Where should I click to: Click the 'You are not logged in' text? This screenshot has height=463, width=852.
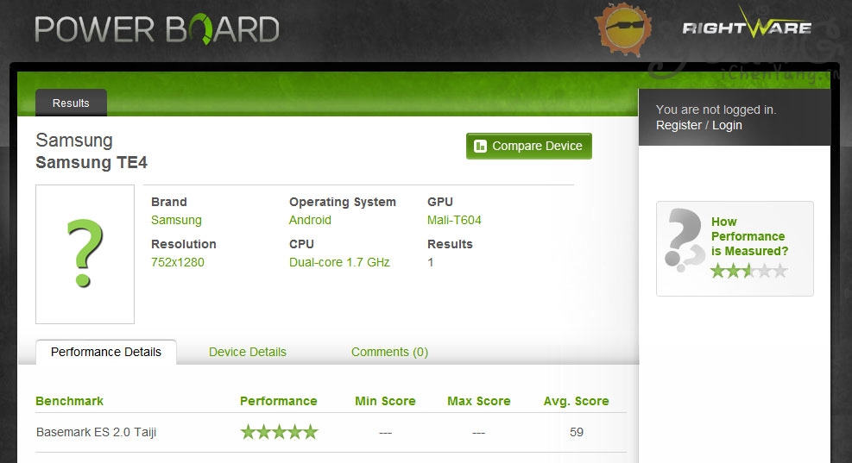click(x=716, y=109)
